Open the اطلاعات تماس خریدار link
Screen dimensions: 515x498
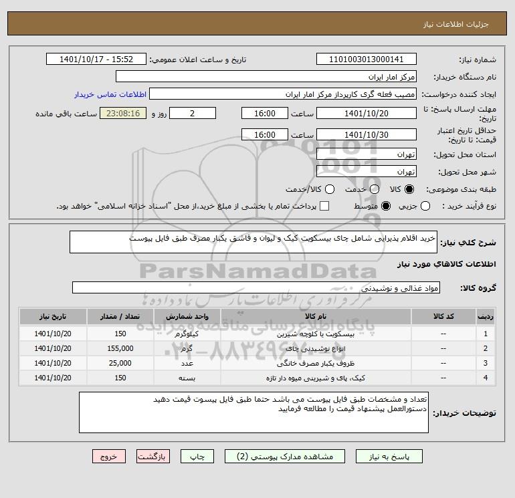(110, 94)
